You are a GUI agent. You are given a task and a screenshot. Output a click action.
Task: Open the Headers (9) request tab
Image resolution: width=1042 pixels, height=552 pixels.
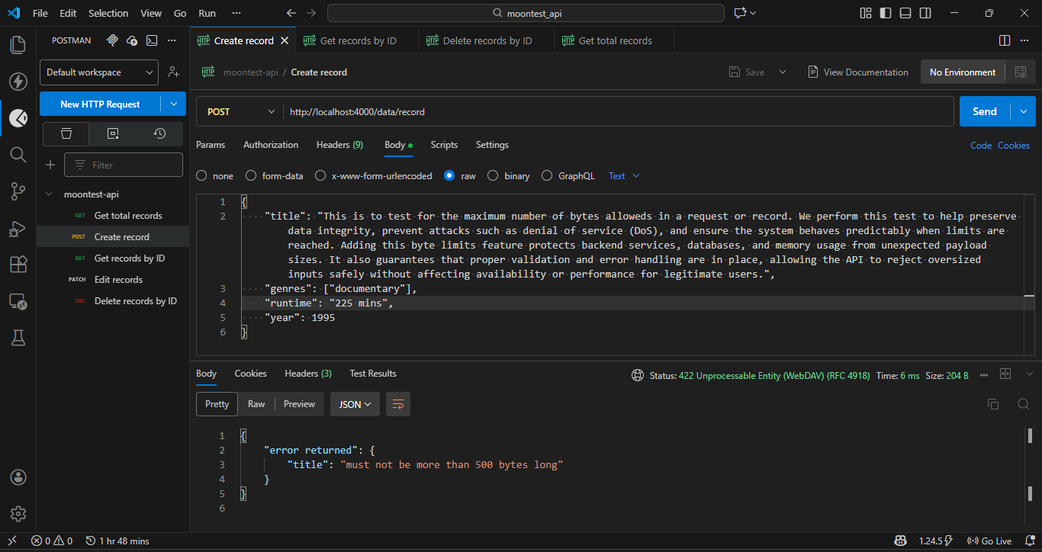[339, 145]
